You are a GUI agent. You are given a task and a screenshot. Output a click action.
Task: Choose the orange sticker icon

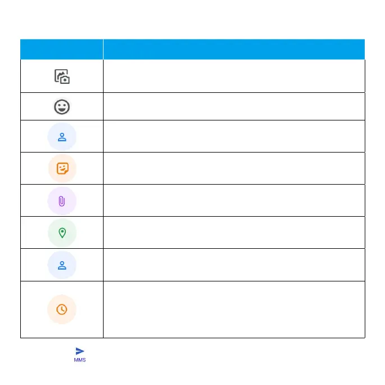[62, 168]
